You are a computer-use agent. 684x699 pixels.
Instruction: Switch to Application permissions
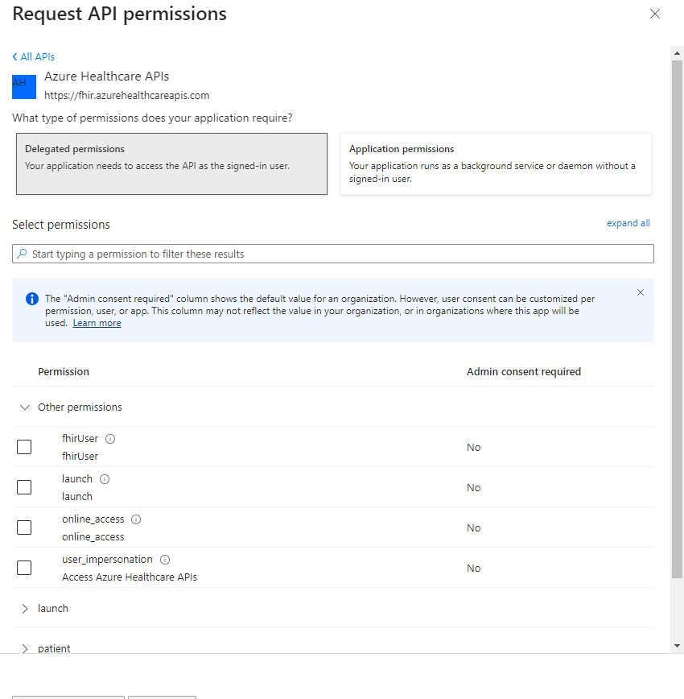[x=496, y=162]
